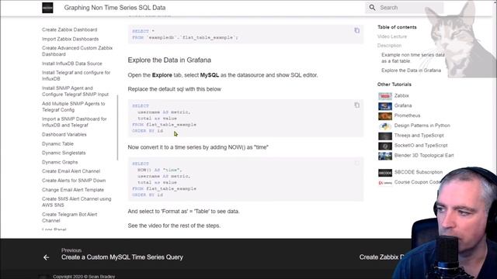The image size is (497, 279).
Task: Open the Grafana tutorial thumbnail
Action: pos(385,106)
